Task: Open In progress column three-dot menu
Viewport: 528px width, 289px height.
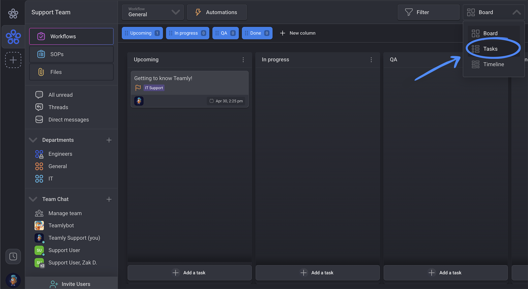Action: pyautogui.click(x=371, y=60)
